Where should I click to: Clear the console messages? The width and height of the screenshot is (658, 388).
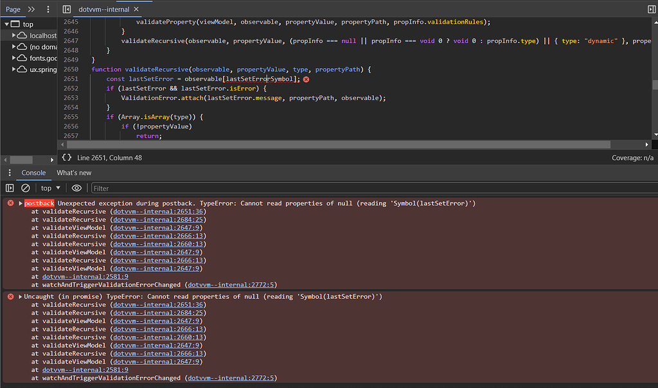pyautogui.click(x=26, y=188)
